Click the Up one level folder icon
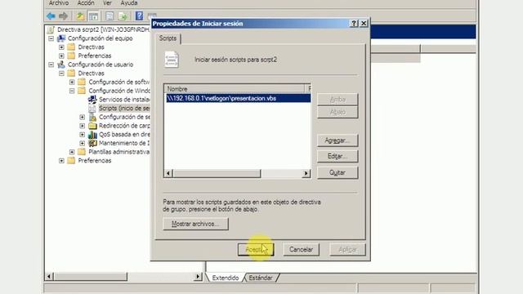The width and height of the screenshot is (523, 294). (80, 16)
